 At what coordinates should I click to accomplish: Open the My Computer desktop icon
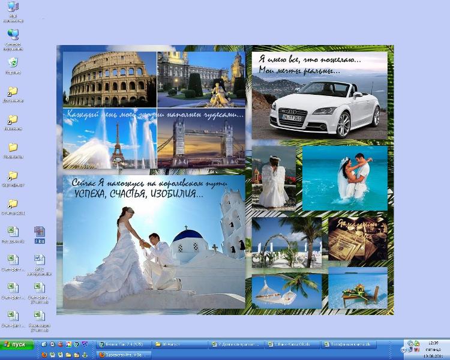coord(13,8)
